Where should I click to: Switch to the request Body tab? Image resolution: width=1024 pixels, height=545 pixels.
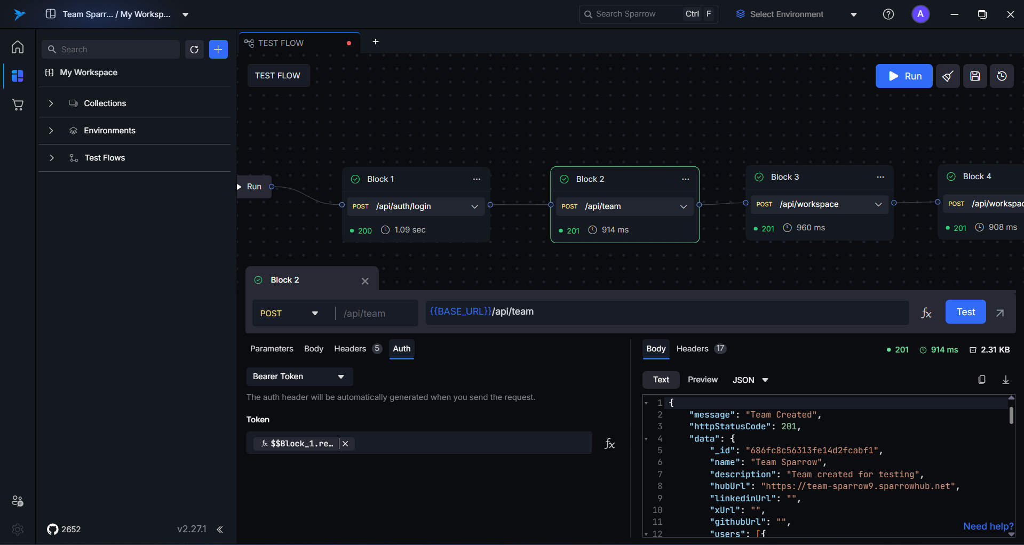(314, 349)
